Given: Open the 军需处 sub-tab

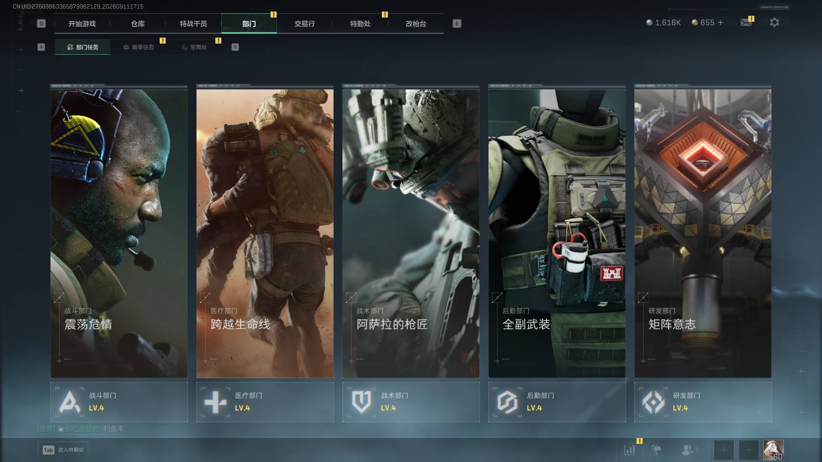Looking at the screenshot, I should (x=194, y=47).
